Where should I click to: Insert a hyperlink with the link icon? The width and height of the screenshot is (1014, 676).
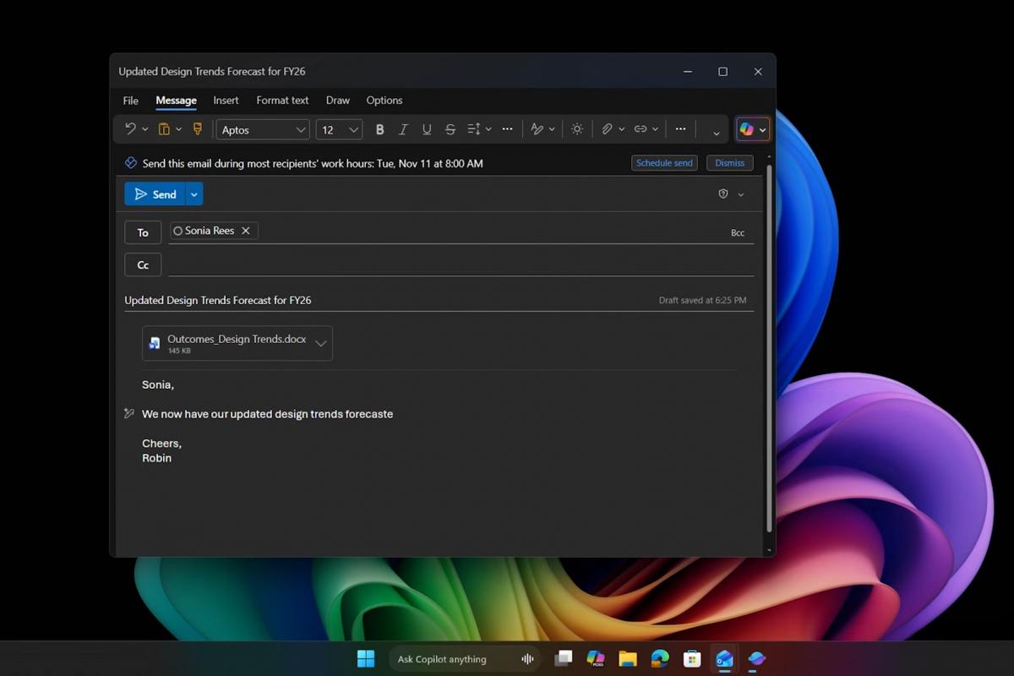(641, 128)
